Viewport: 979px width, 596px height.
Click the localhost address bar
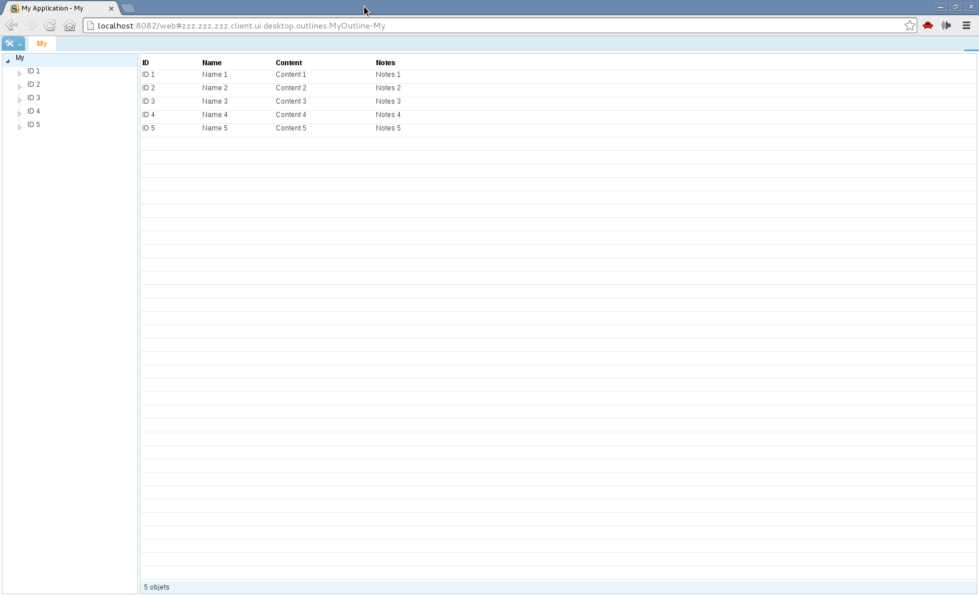(495, 26)
